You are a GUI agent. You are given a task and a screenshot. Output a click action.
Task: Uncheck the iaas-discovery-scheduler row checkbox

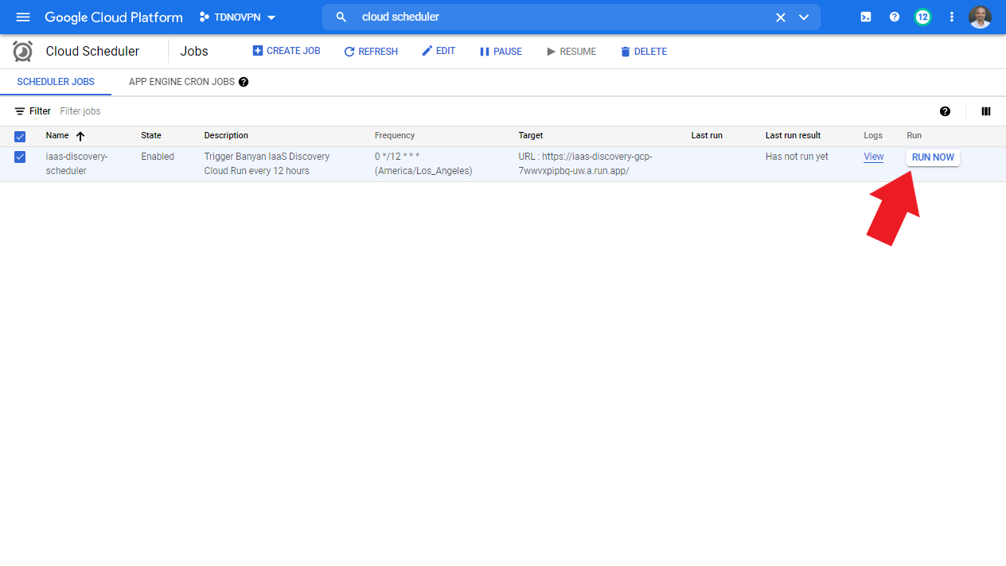pos(21,157)
